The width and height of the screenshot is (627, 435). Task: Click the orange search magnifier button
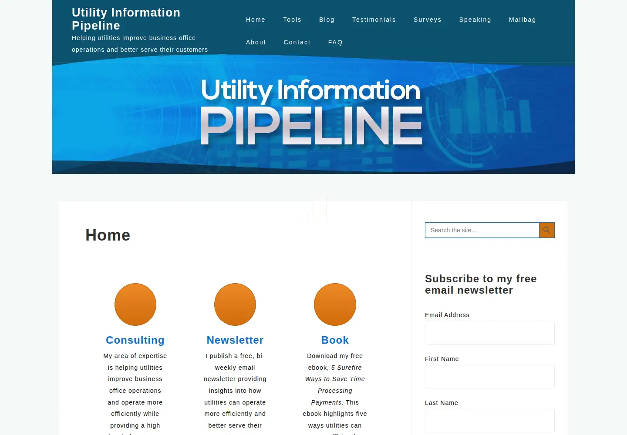(547, 230)
